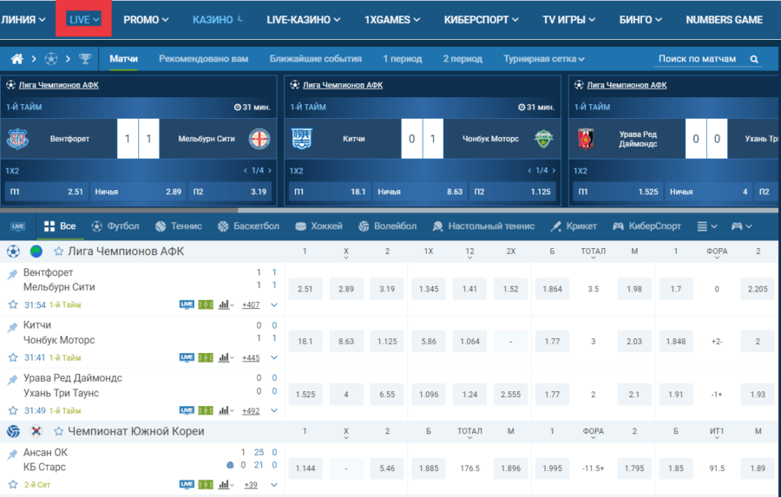Click the home icon in the breadcrumb
This screenshot has width=781, height=497.
(16, 59)
